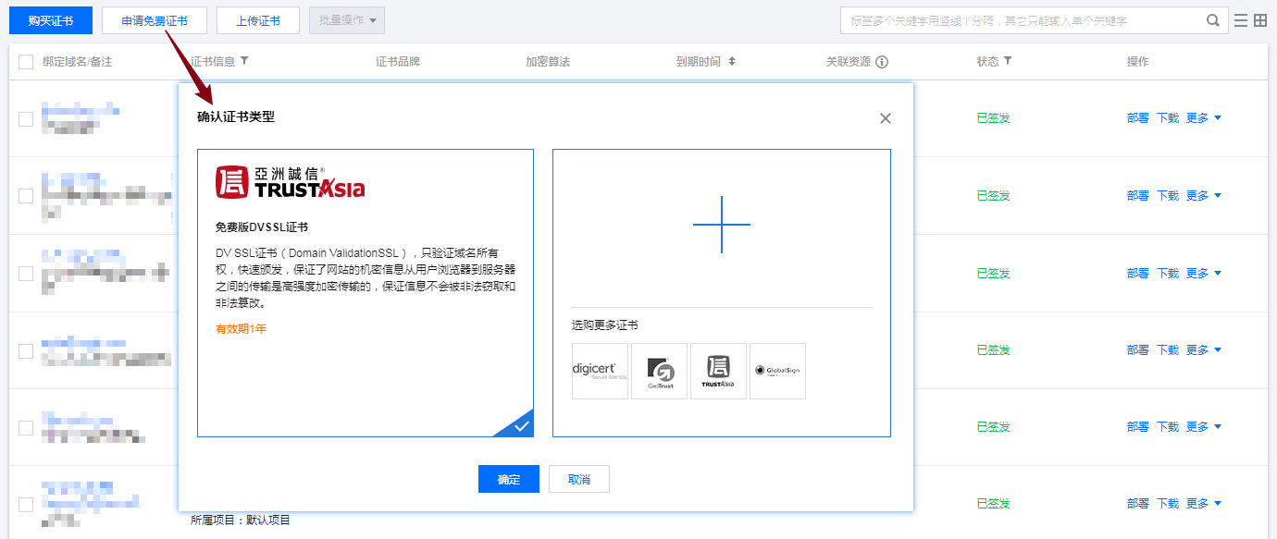Expand 更多 menu in the sixth row
The height and width of the screenshot is (539, 1277).
pos(1204,504)
